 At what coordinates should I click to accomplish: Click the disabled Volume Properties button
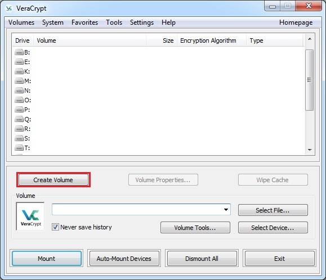click(163, 180)
